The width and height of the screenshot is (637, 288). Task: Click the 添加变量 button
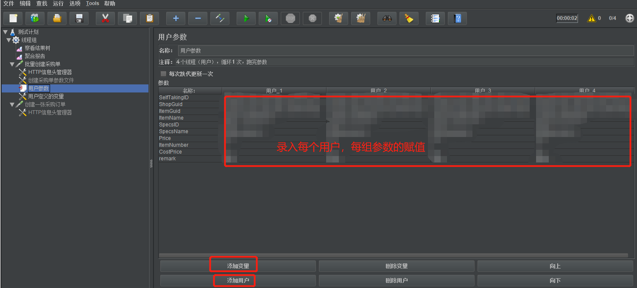point(238,266)
